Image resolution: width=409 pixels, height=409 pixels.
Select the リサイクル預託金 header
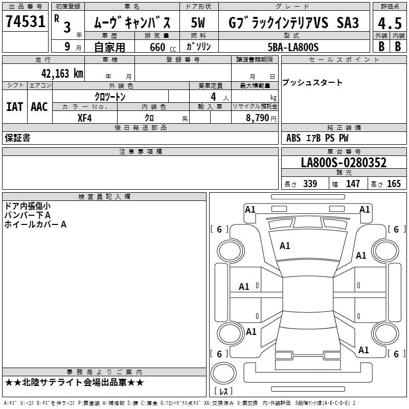[x=255, y=106]
